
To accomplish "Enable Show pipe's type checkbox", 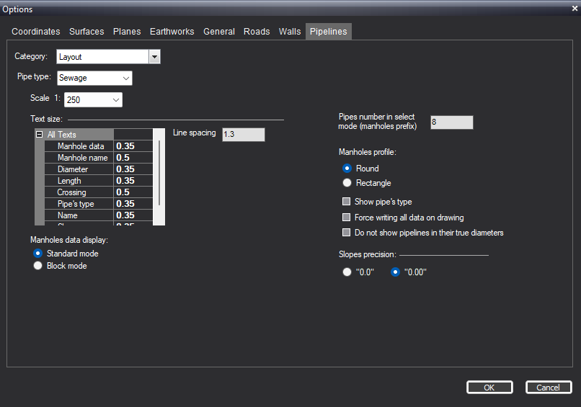I will [347, 202].
